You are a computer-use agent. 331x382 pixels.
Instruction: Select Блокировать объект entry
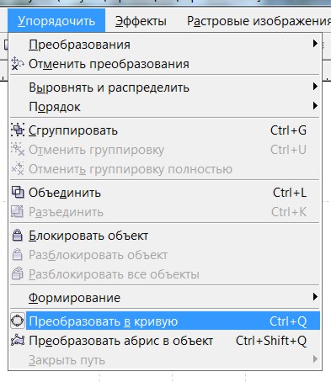pyautogui.click(x=165, y=236)
